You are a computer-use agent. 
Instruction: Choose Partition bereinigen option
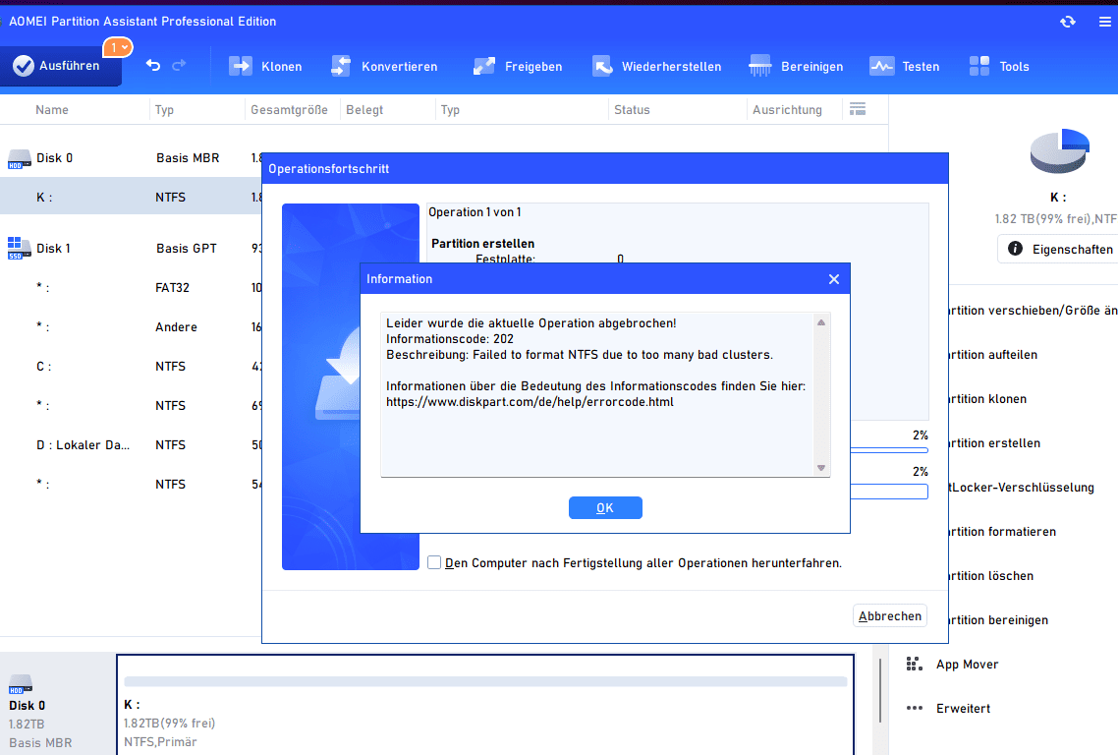pyautogui.click(x=999, y=620)
